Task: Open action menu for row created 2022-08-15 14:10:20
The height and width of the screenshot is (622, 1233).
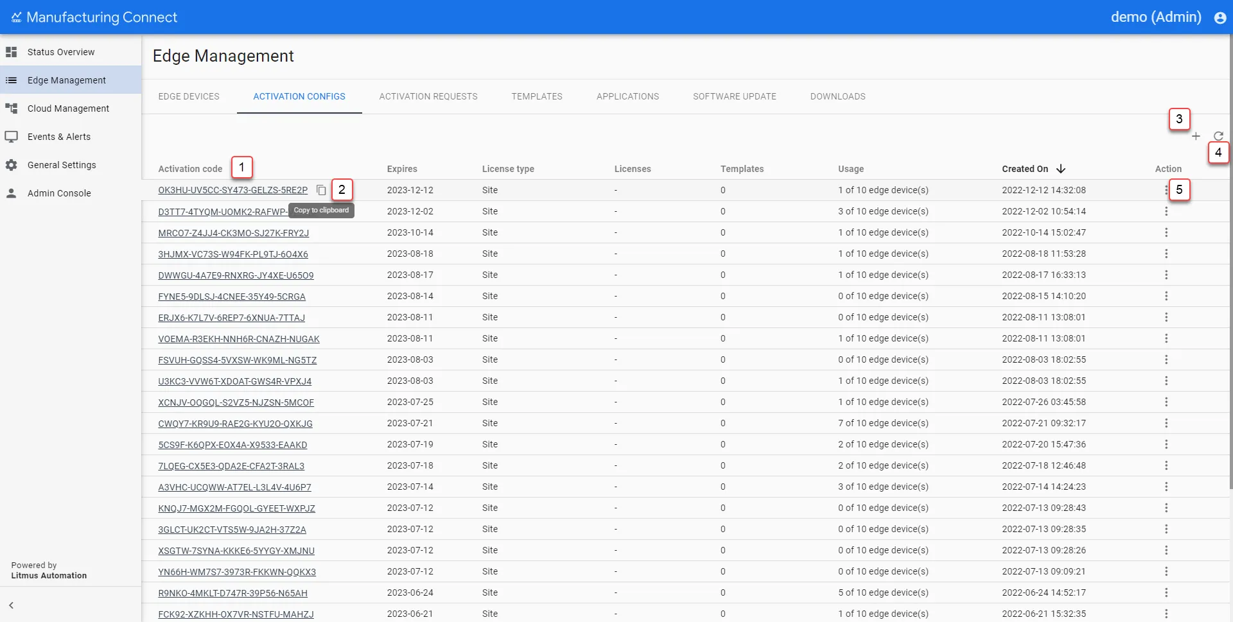Action: [1166, 296]
